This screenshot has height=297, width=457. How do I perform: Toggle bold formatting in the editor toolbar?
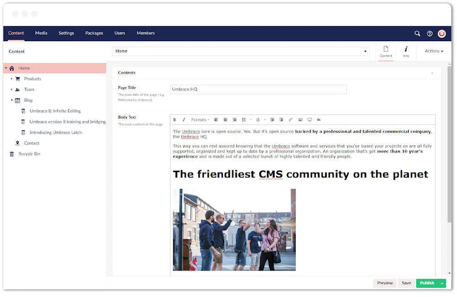point(175,120)
